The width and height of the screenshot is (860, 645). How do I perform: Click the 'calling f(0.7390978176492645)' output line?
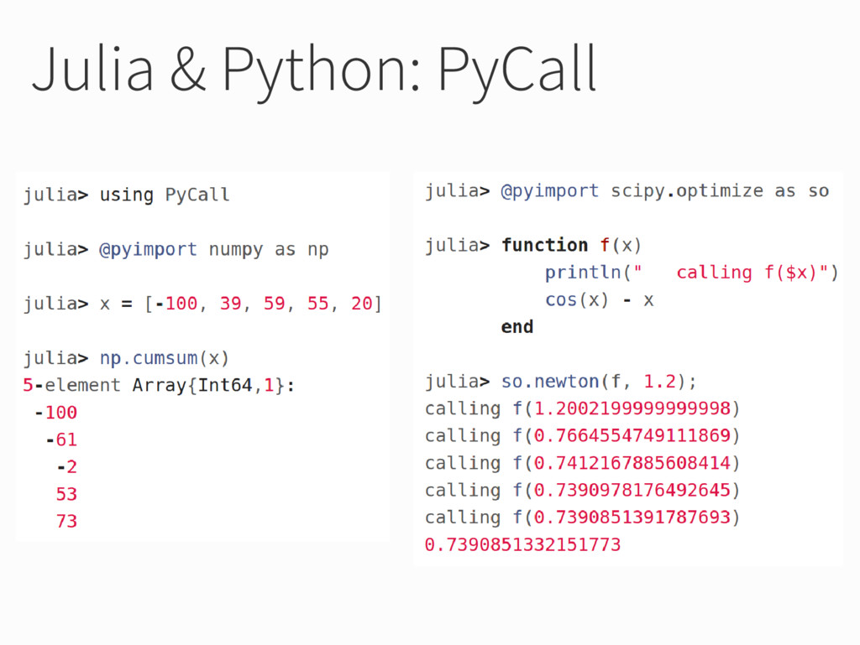(583, 490)
